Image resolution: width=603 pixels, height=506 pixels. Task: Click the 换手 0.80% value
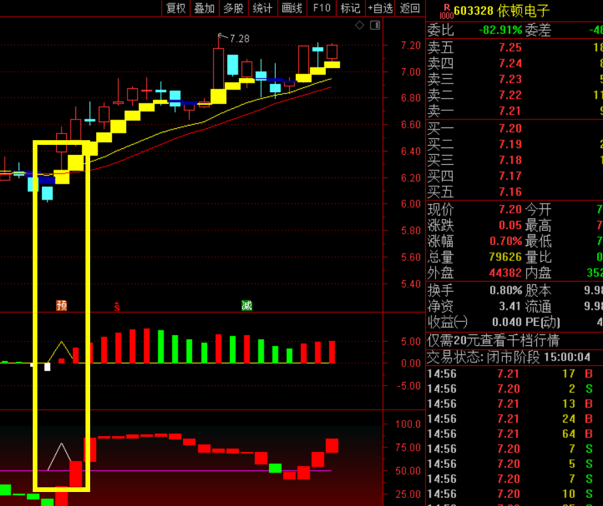point(506,290)
